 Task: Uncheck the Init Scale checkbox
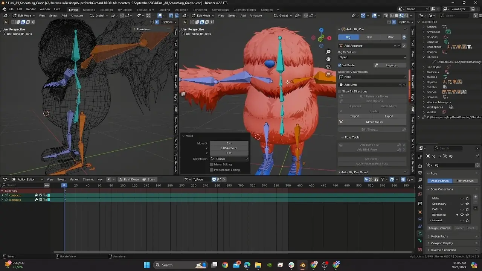coord(340,65)
